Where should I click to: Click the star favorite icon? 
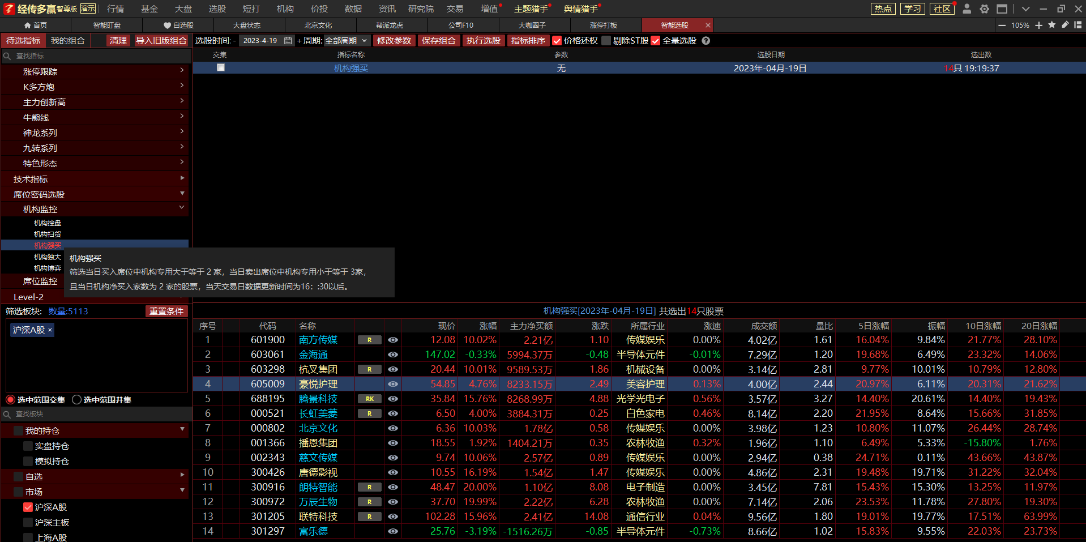(x=1052, y=25)
